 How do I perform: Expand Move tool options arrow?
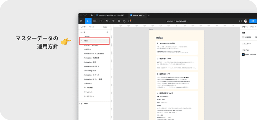click(x=90, y=21)
